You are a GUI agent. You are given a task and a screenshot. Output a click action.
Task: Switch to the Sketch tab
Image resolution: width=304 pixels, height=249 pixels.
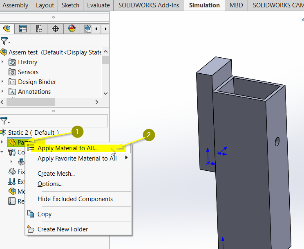[70, 5]
